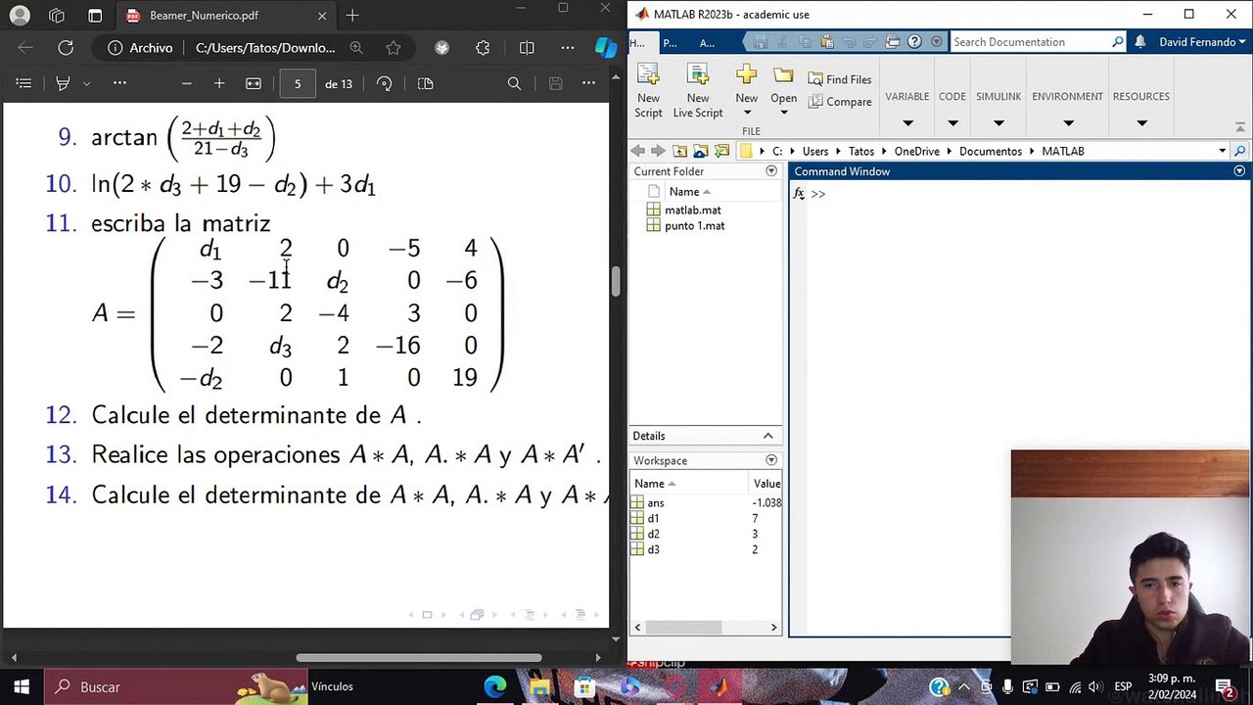Refresh the Edge browser page
The width and height of the screenshot is (1253, 705).
tap(66, 47)
